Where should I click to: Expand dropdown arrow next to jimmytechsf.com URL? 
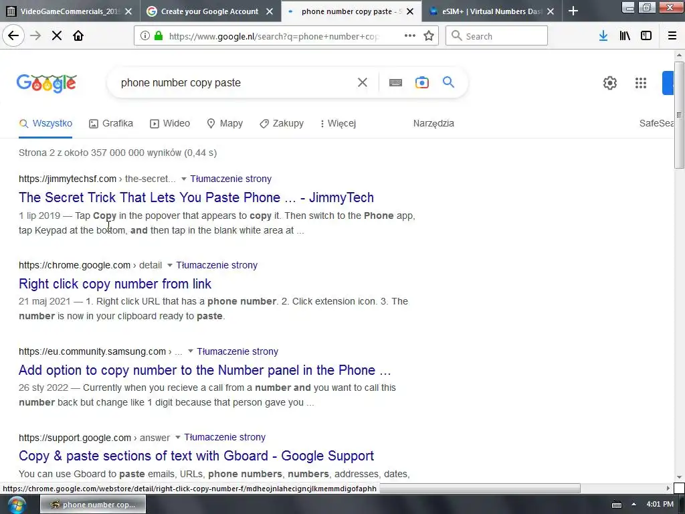click(x=183, y=179)
